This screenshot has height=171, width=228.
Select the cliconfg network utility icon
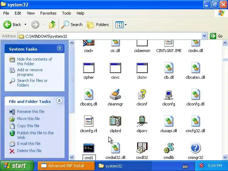click(x=169, y=95)
